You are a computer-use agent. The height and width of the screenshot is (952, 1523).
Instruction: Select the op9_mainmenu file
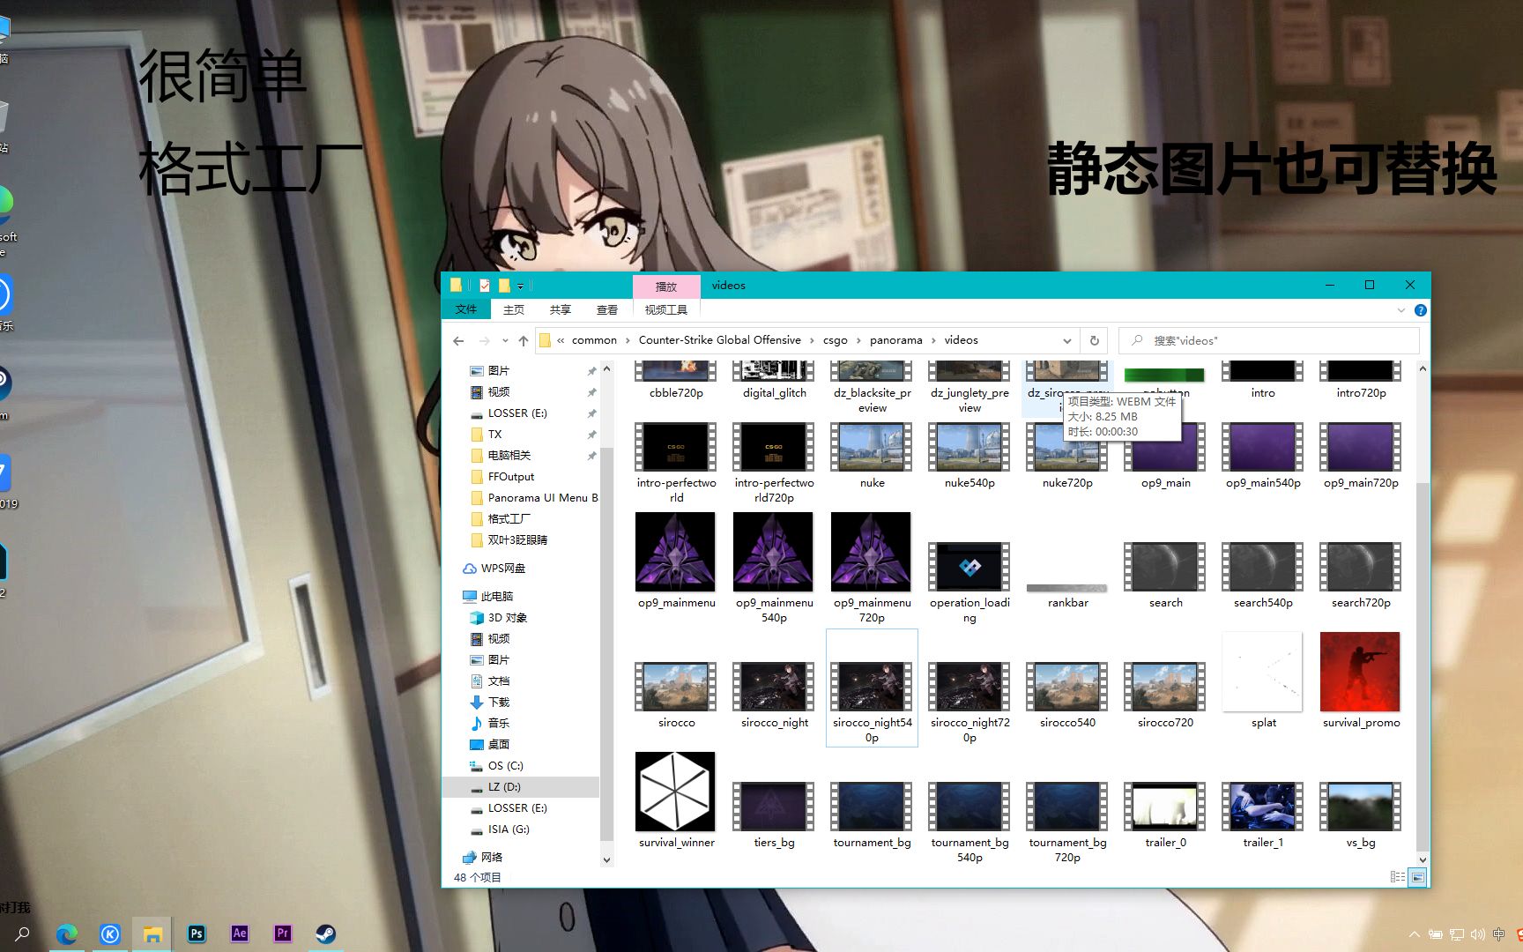pyautogui.click(x=676, y=562)
